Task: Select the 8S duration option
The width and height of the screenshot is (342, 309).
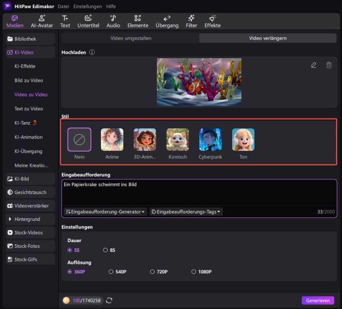Action: click(106, 250)
